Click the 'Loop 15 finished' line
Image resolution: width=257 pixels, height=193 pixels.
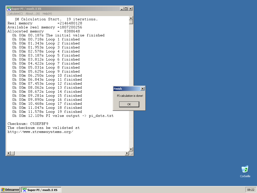pos(47,96)
